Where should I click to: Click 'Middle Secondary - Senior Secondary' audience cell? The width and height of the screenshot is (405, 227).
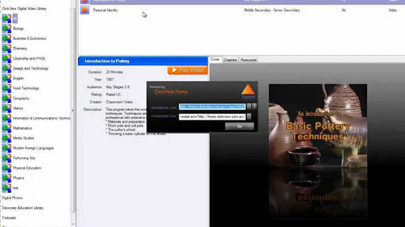coord(272,10)
